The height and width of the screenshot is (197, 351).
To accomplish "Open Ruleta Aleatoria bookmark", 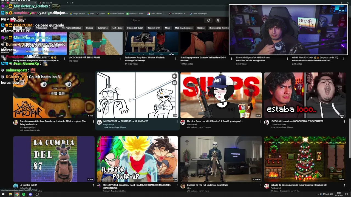I will click(157, 14).
